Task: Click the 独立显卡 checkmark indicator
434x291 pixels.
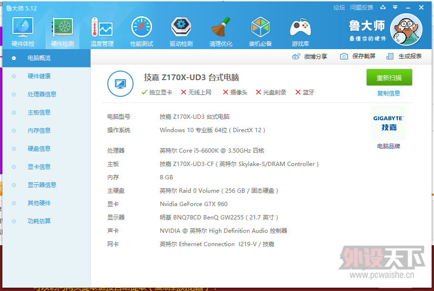Action: (x=156, y=93)
